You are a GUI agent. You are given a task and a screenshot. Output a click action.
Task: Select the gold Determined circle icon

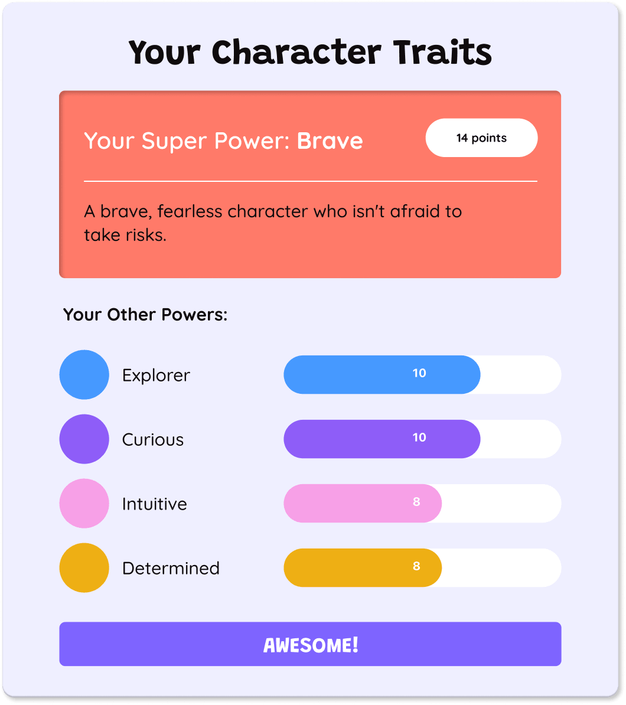click(x=84, y=568)
